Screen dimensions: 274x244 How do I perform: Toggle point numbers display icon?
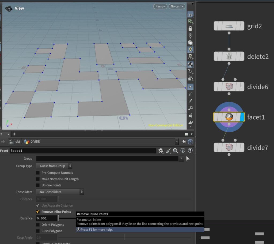coord(190,108)
